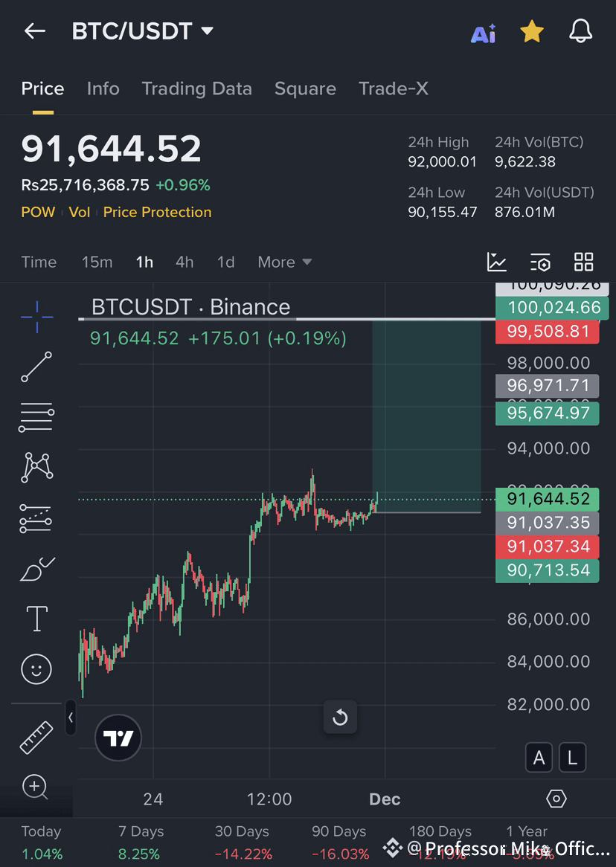Click the 24h Low value 90,155.47
Viewport: 616px width, 867px height.
tap(442, 213)
